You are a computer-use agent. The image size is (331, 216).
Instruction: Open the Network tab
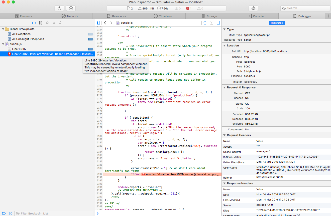[x=70, y=16]
